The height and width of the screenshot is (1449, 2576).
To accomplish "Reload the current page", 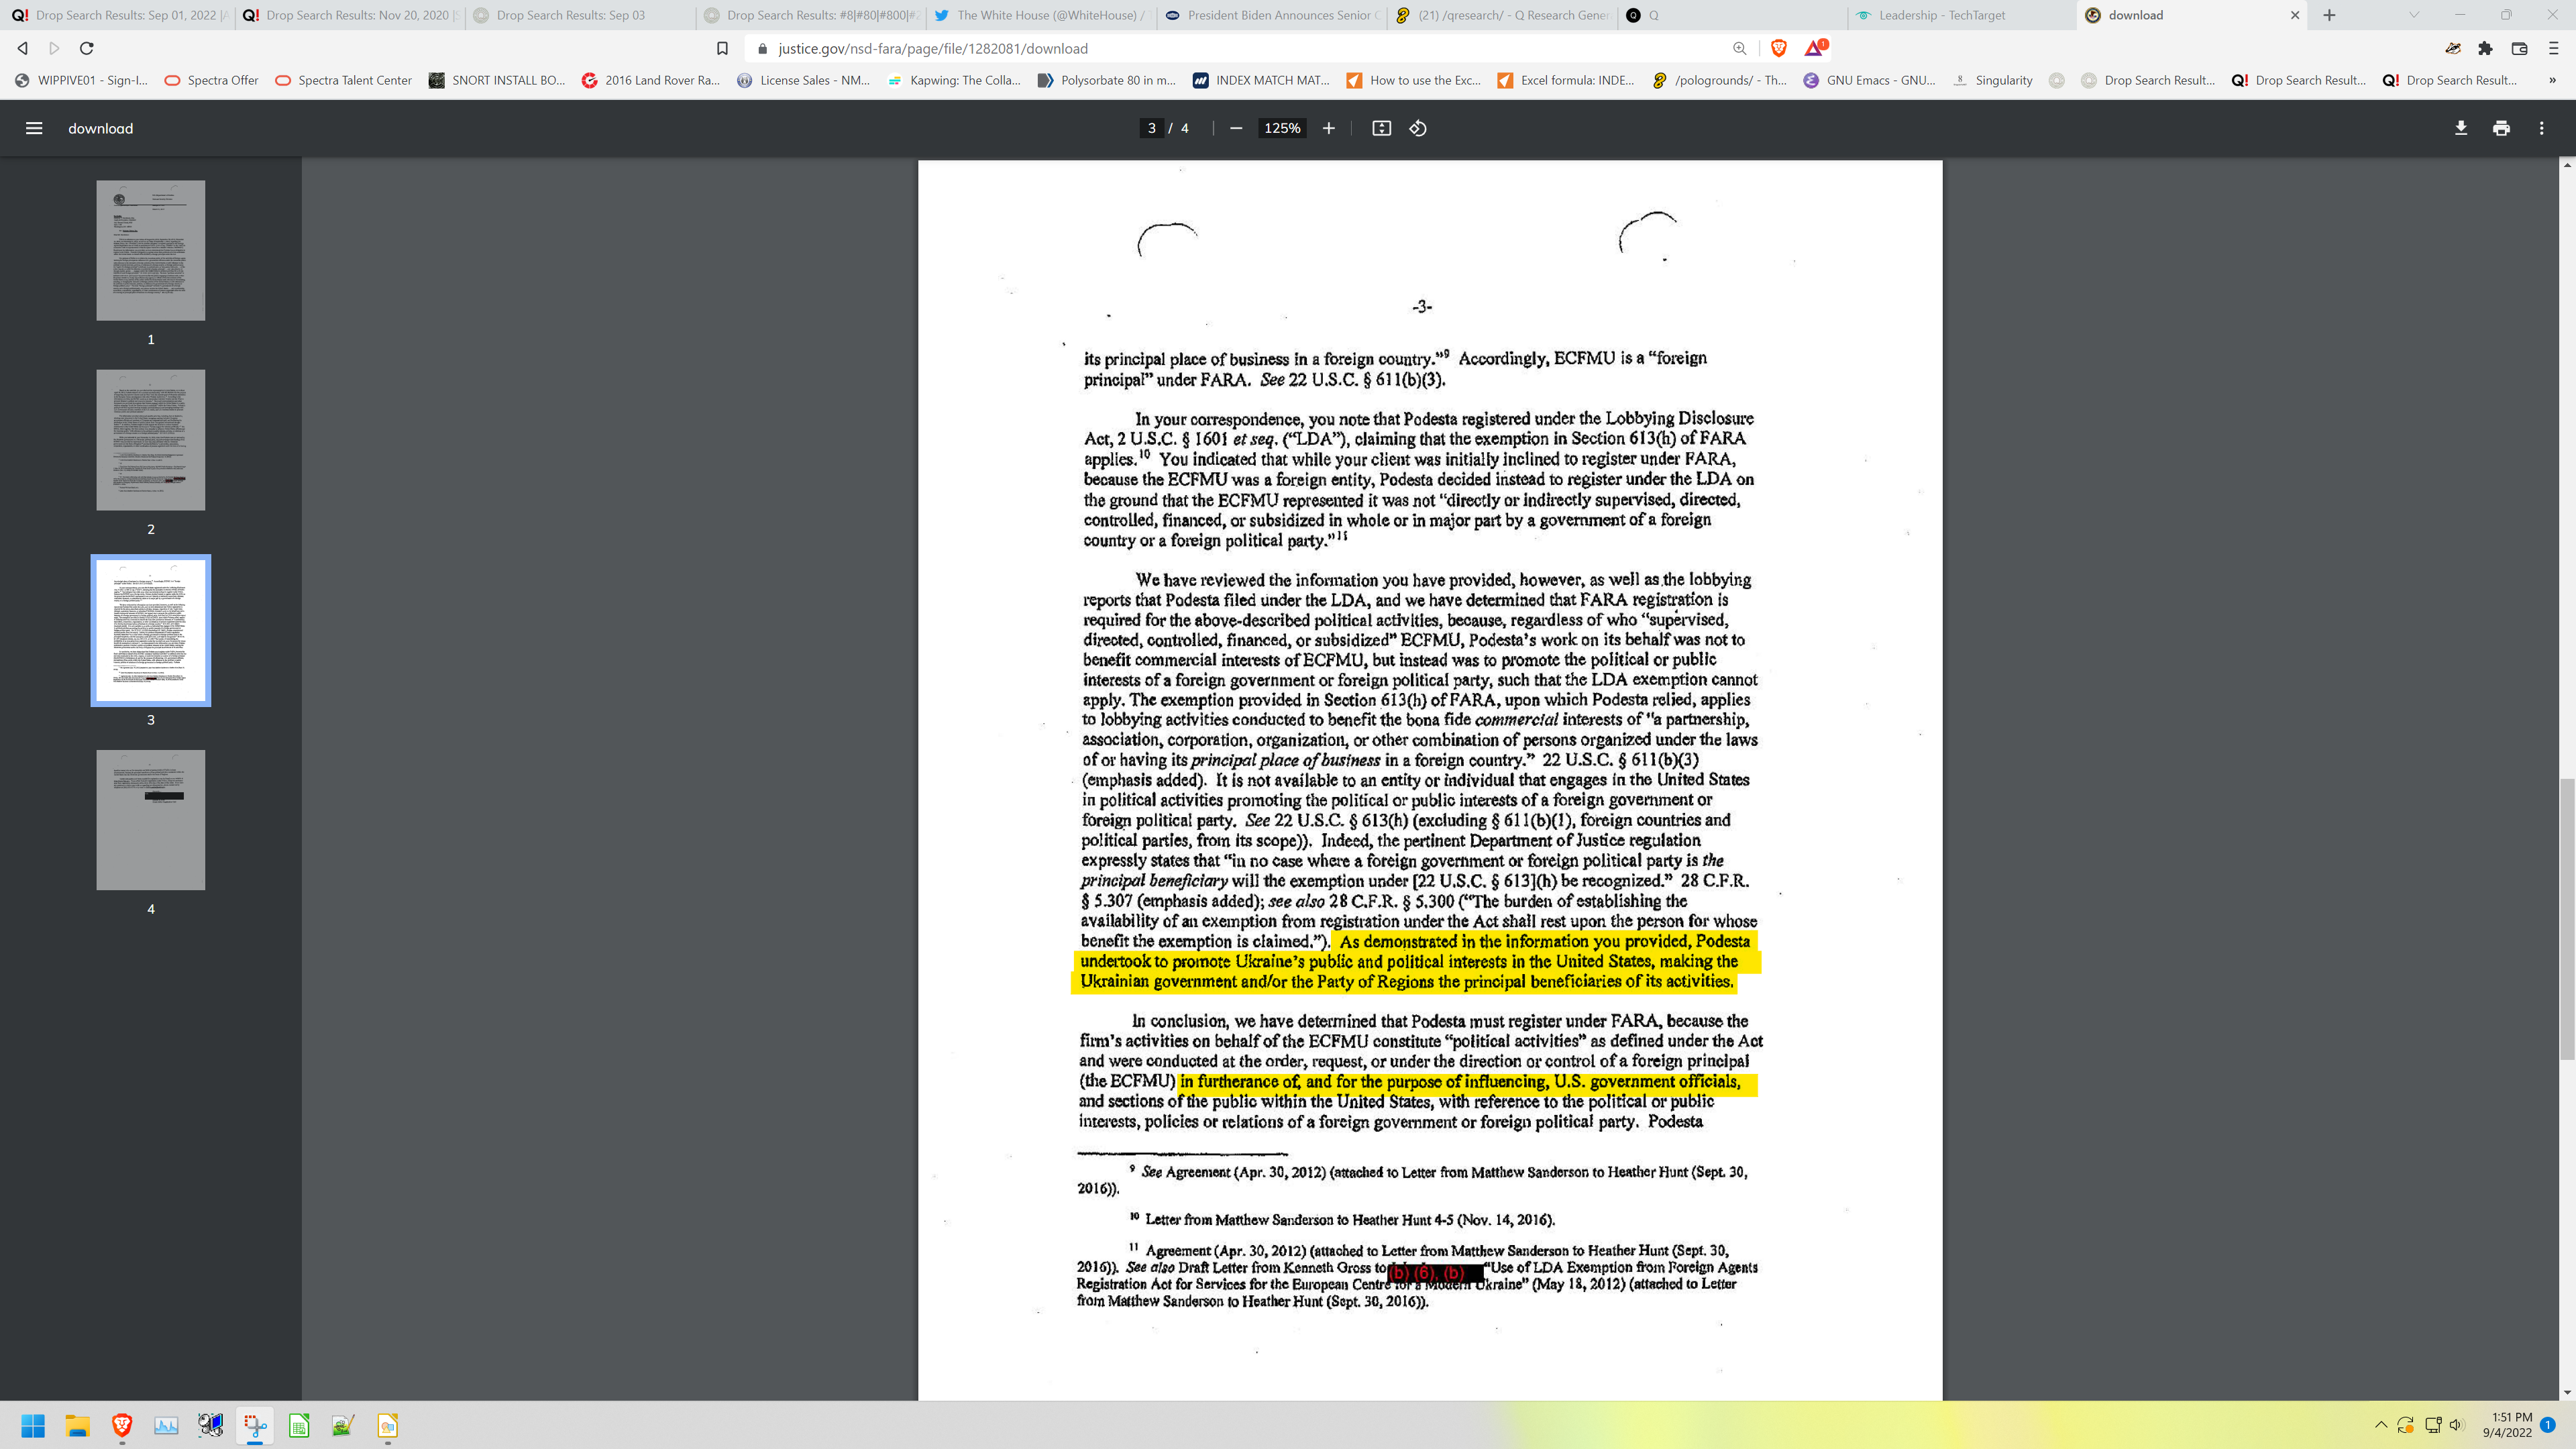I will 87,48.
